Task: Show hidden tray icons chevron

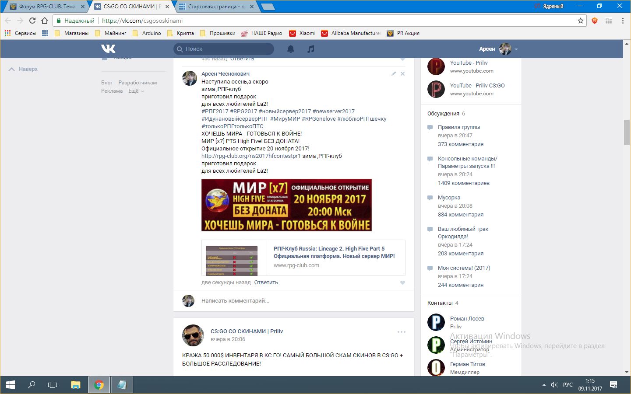Action: click(544, 385)
